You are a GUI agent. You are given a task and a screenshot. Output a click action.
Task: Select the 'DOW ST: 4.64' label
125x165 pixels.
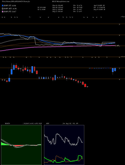(x=10, y=6)
